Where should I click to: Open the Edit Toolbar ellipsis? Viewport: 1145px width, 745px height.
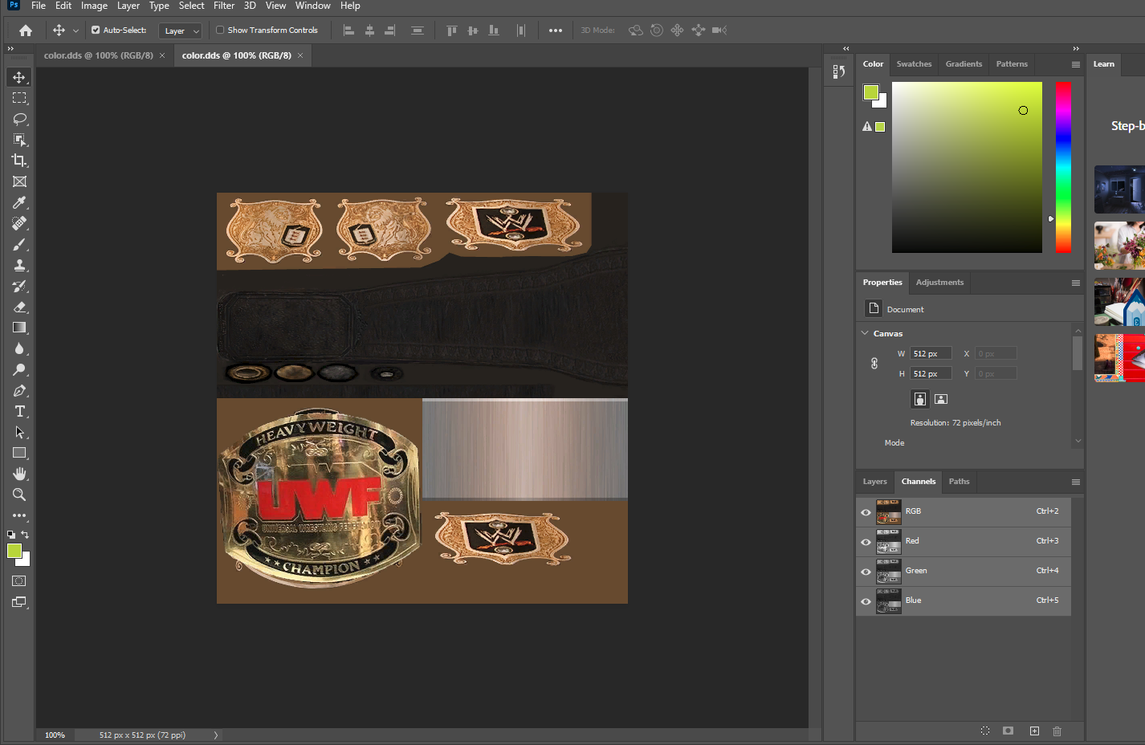coord(19,515)
